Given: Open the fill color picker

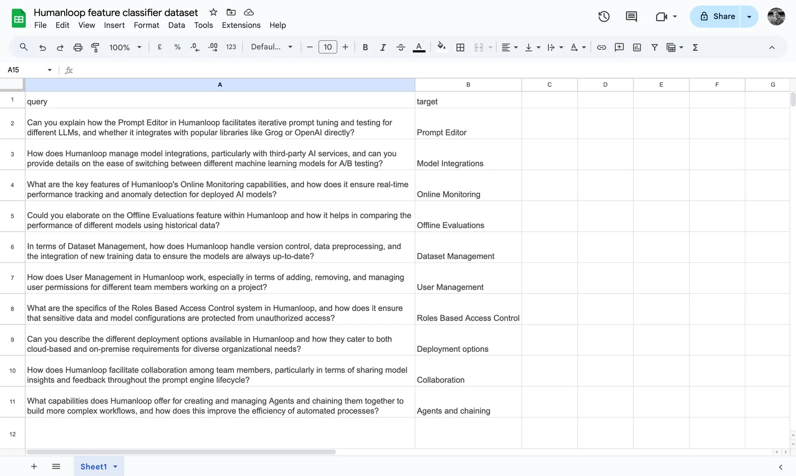Looking at the screenshot, I should click(441, 47).
